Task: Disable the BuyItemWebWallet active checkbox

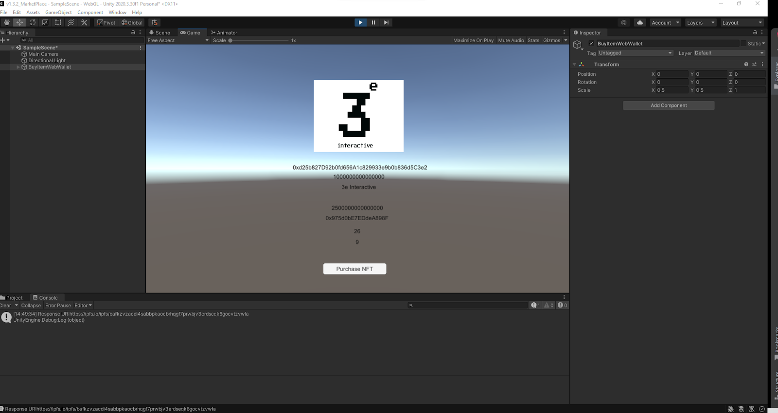Action: click(x=591, y=43)
